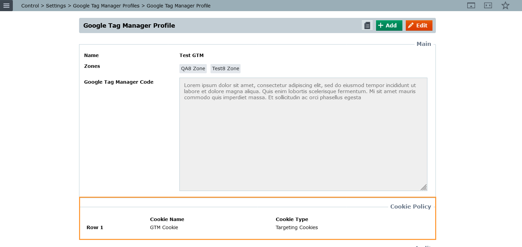This screenshot has width=522, height=247.
Task: Go to Control in breadcrumb
Action: click(x=30, y=6)
